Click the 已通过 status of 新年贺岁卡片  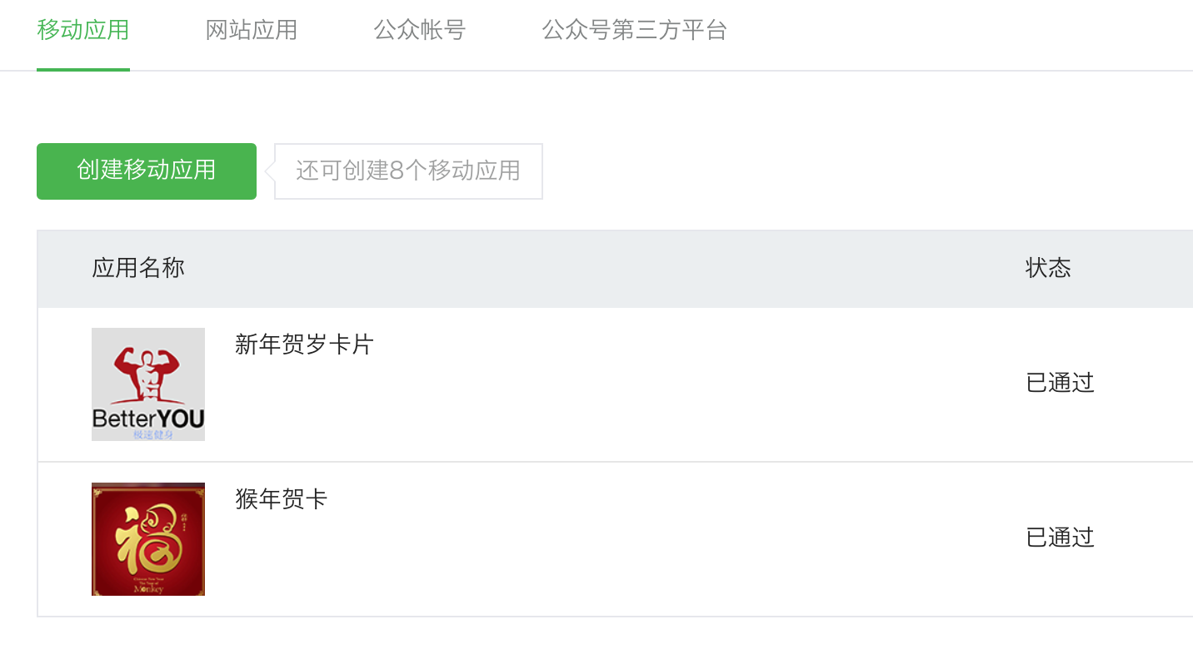click(1059, 382)
